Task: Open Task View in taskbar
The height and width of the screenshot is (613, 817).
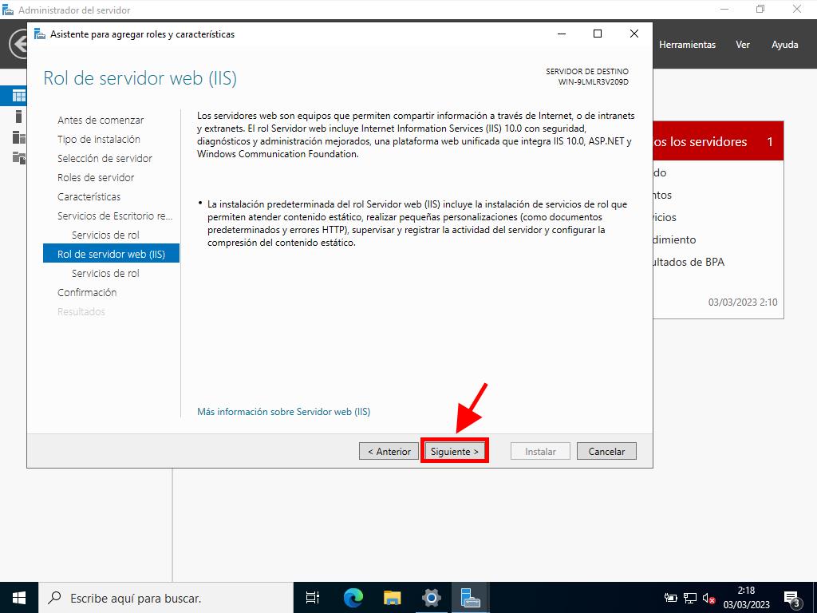Action: tap(313, 597)
